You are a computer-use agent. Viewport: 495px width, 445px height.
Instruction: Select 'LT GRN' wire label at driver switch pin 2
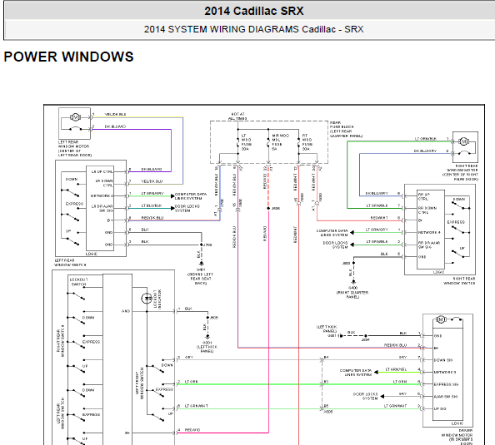point(192,382)
